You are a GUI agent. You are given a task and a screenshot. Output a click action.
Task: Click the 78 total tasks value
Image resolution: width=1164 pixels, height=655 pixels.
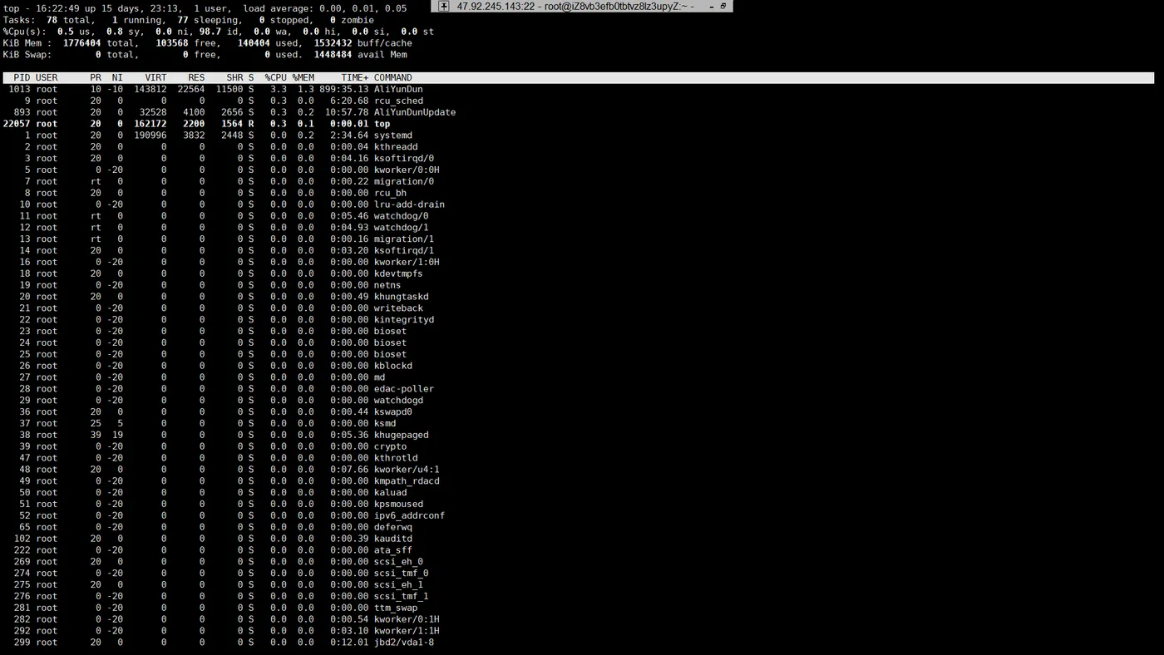click(x=52, y=20)
